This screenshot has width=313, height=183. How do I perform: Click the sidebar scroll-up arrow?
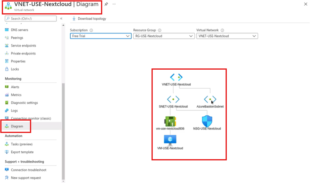(63, 25)
